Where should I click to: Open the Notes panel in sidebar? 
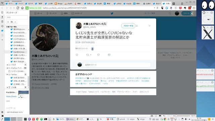[2, 22]
